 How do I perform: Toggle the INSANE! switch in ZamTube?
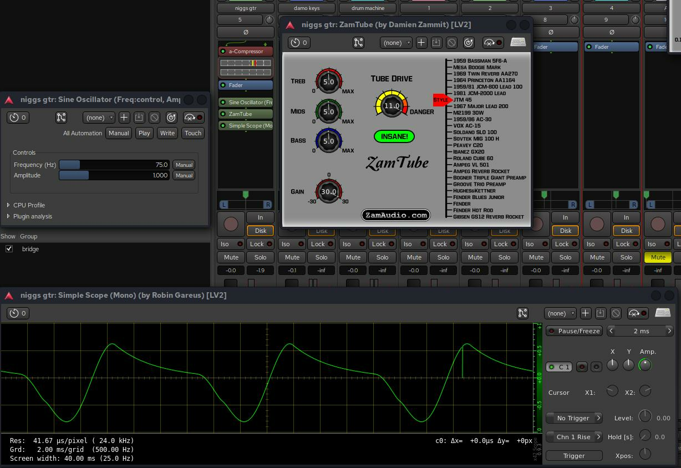click(394, 136)
